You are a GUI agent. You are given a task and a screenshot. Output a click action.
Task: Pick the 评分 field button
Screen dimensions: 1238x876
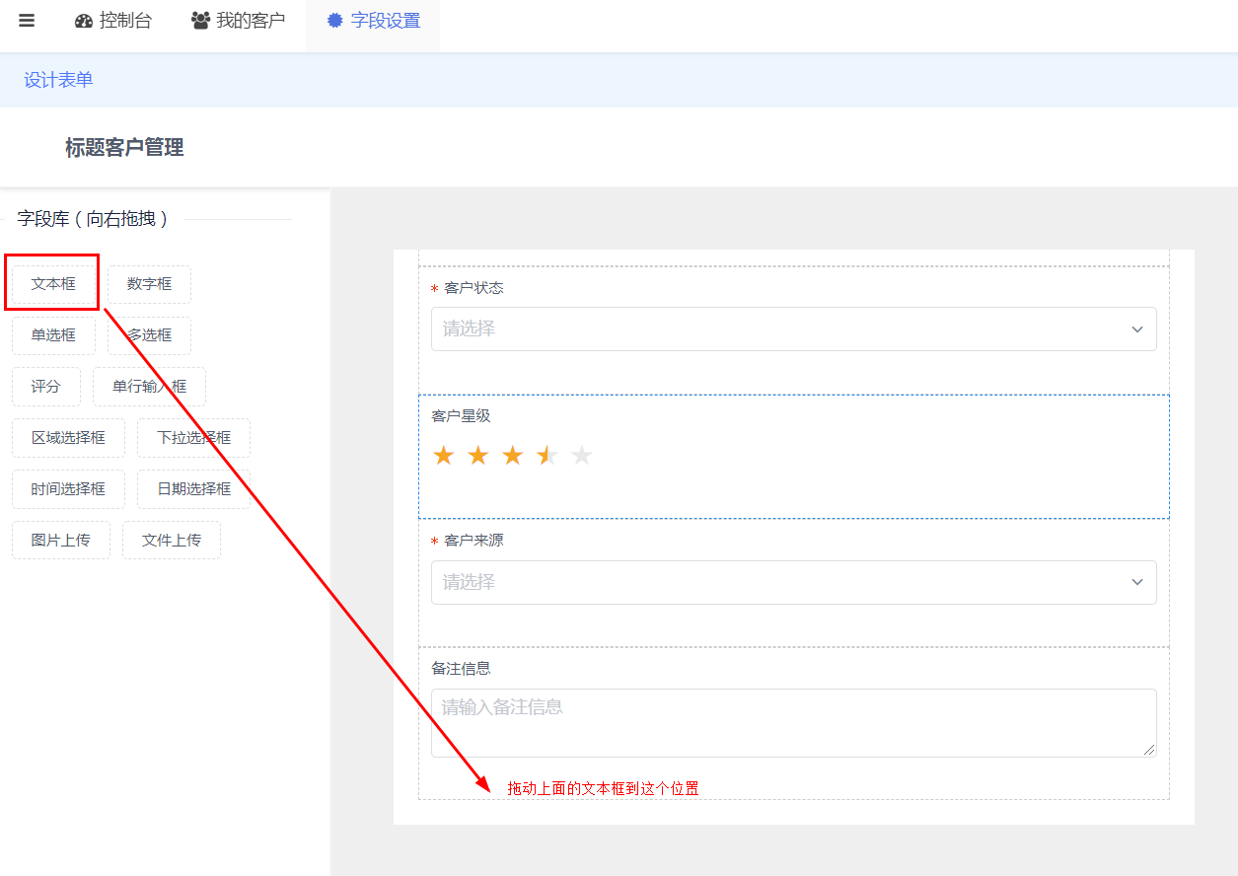[x=46, y=387]
